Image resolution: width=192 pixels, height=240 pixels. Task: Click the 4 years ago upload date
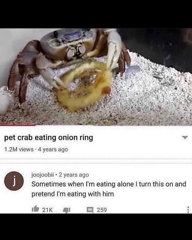pos(53,149)
